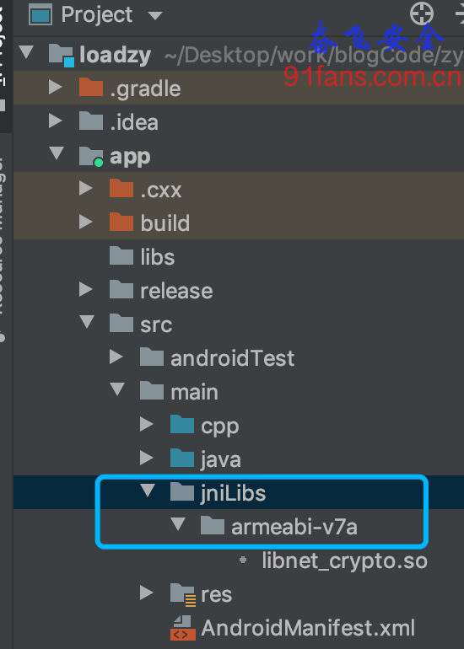Open the AndroidManifest.xml file icon
Viewport: 464px width, 649px height.
183,628
